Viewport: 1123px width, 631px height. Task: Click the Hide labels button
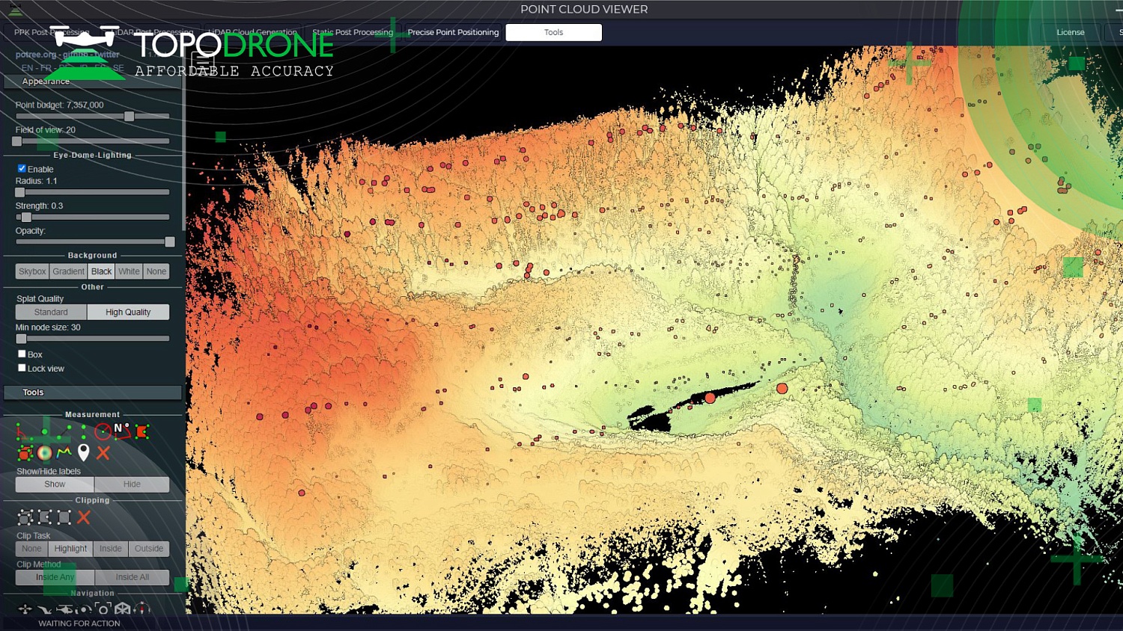(x=132, y=484)
